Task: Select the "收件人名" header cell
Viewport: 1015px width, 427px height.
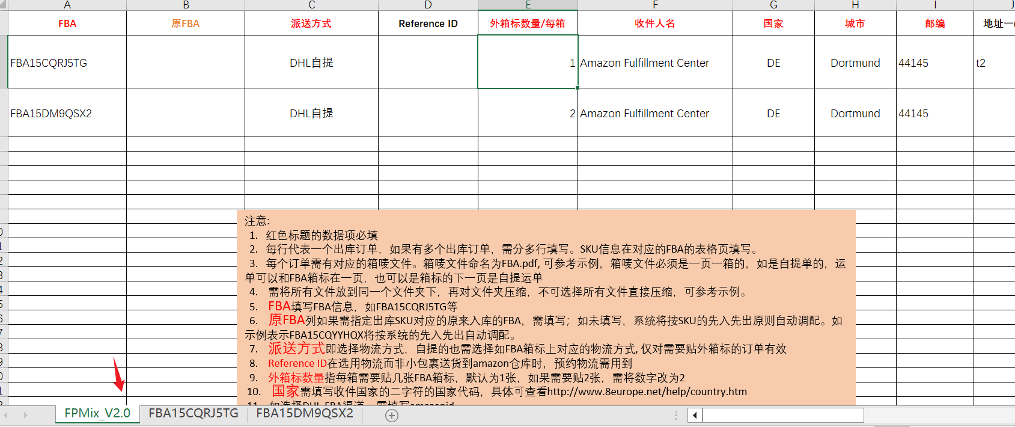Action: click(x=655, y=23)
